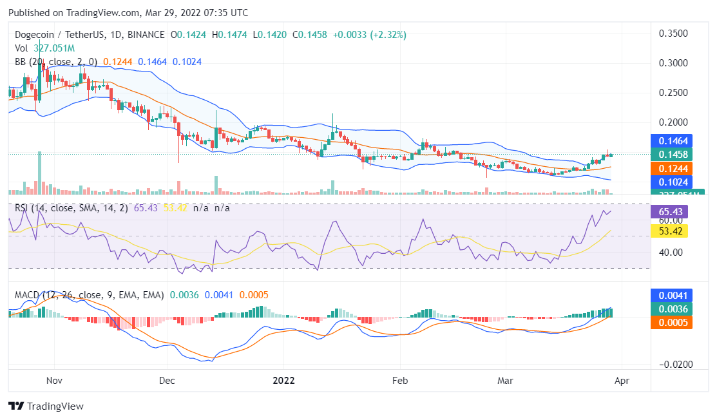
Task: Open the Published on TradingView.com link
Action: point(66,12)
